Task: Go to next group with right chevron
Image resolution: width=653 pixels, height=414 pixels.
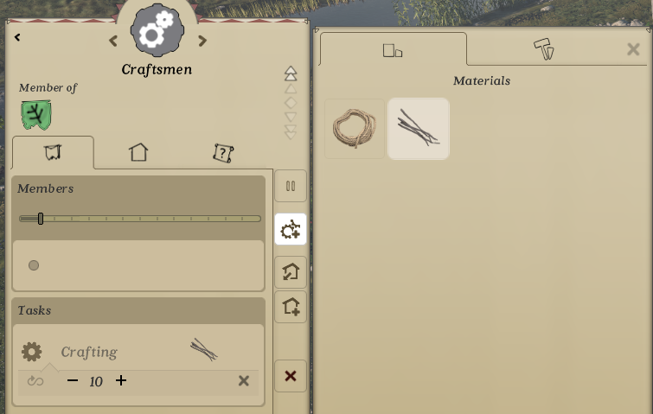Action: pyautogui.click(x=202, y=41)
